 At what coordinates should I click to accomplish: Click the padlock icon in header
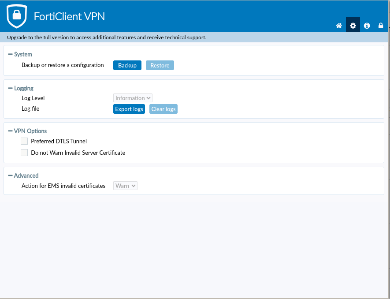(381, 26)
